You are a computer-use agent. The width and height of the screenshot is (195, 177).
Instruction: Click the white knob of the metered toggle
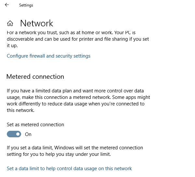point(18,134)
